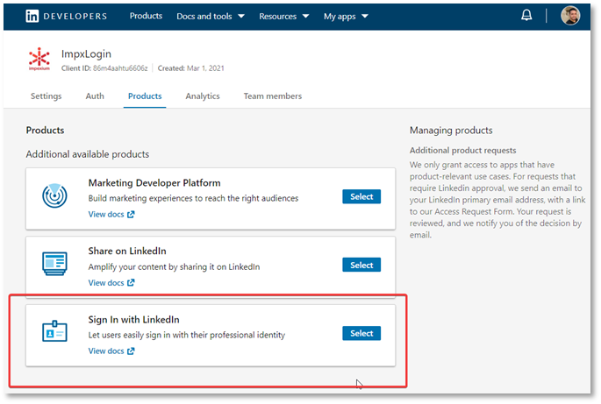Switch to the Auth tab
This screenshot has height=404, width=601.
tap(95, 96)
